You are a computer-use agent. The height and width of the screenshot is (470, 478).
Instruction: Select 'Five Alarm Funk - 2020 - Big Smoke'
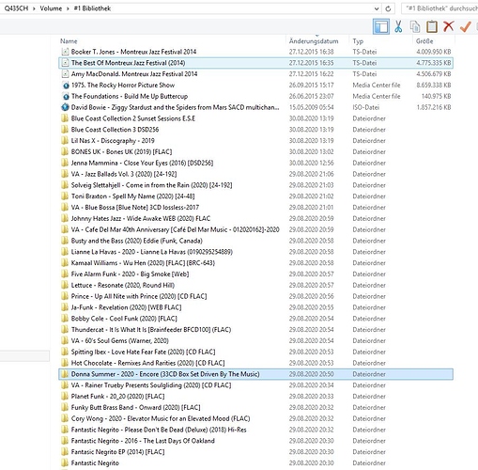click(130, 274)
